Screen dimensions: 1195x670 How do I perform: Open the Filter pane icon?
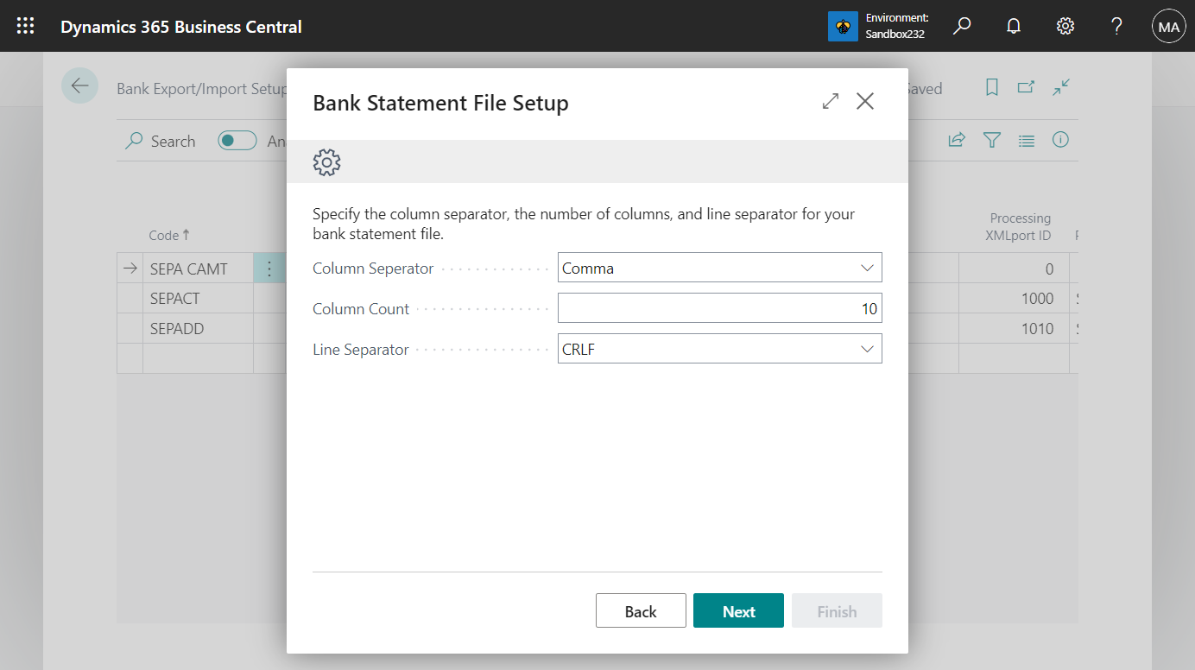click(x=991, y=140)
